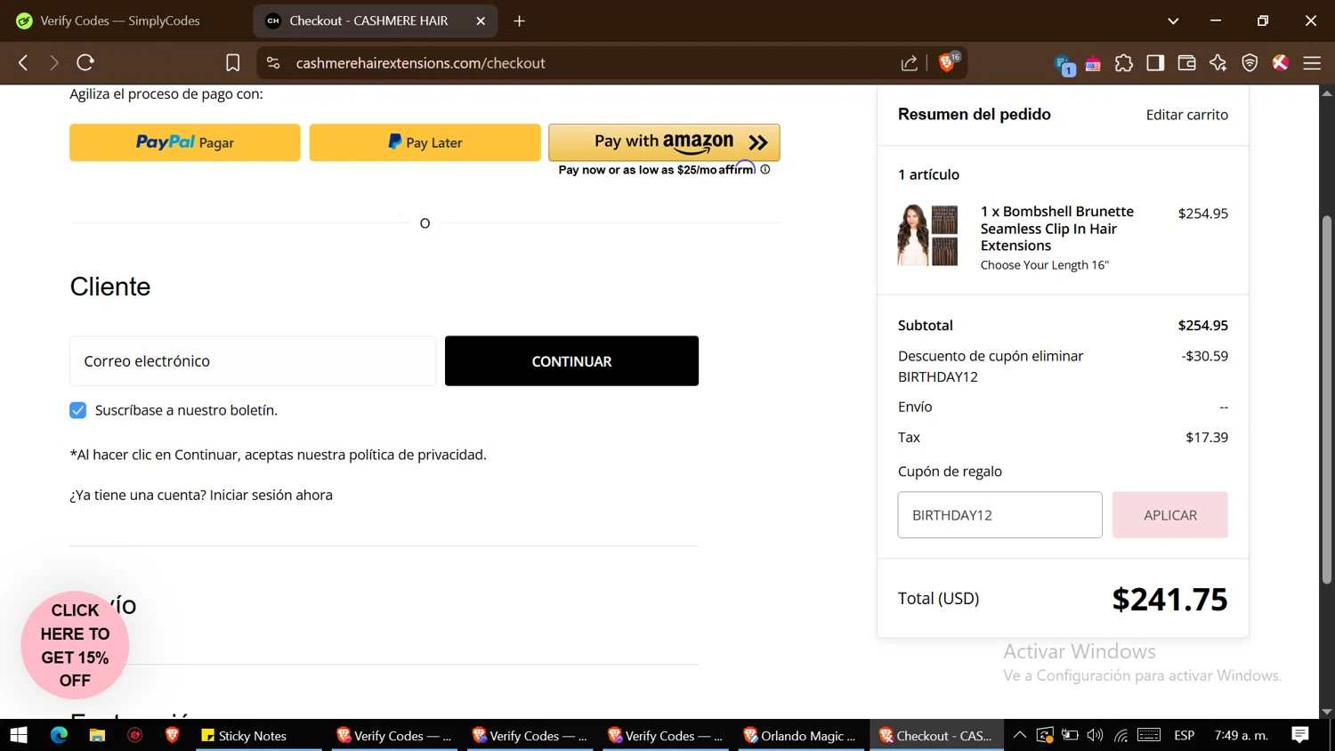Pay with Amazon button
Screen dimensions: 1335x751
[x=664, y=142]
